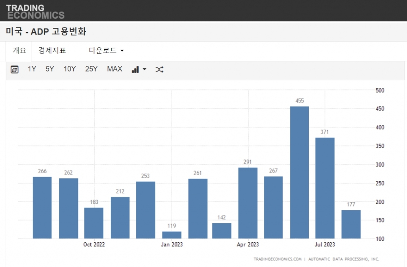Click the shuffle compare icon

point(159,70)
